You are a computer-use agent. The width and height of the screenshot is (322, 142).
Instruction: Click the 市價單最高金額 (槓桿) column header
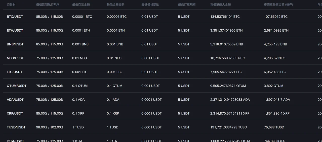pos(278,5)
